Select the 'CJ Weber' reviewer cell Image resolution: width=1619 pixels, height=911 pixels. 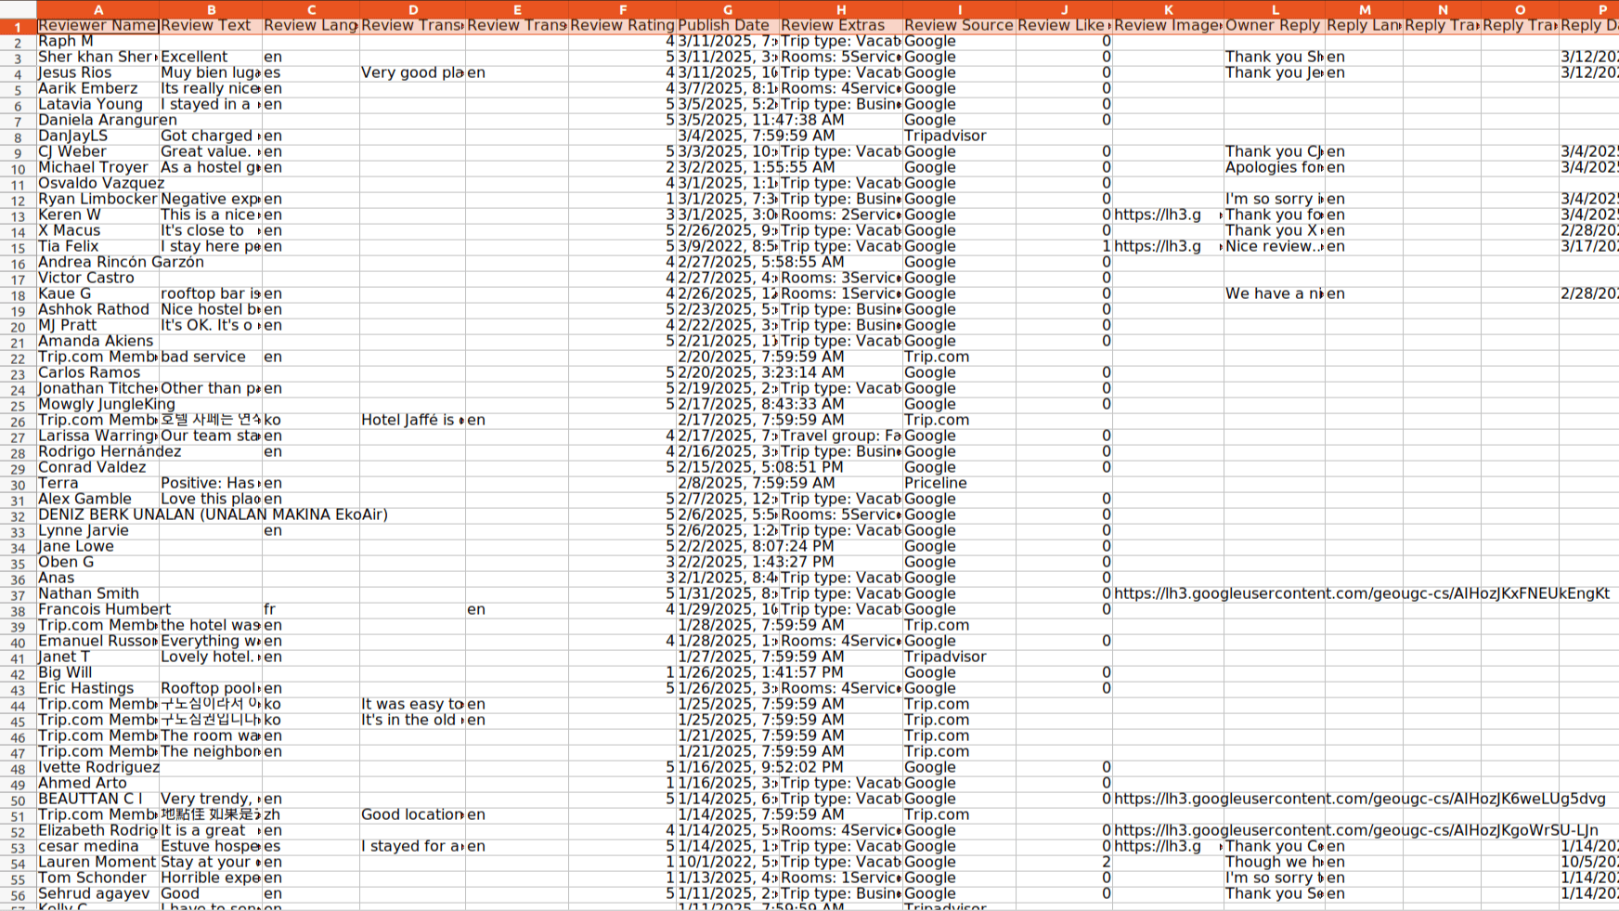97,151
